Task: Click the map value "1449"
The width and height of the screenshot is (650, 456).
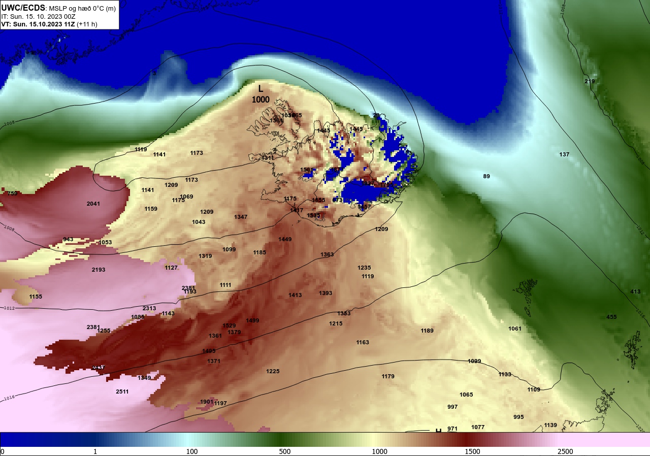Action: pyautogui.click(x=285, y=239)
